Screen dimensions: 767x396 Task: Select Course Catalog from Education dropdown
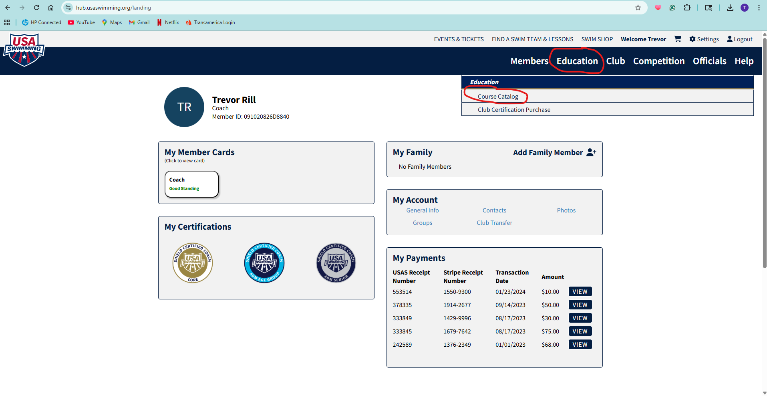point(498,97)
